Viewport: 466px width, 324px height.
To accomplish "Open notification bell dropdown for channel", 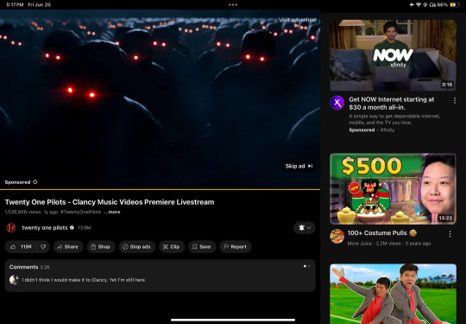I will point(305,227).
